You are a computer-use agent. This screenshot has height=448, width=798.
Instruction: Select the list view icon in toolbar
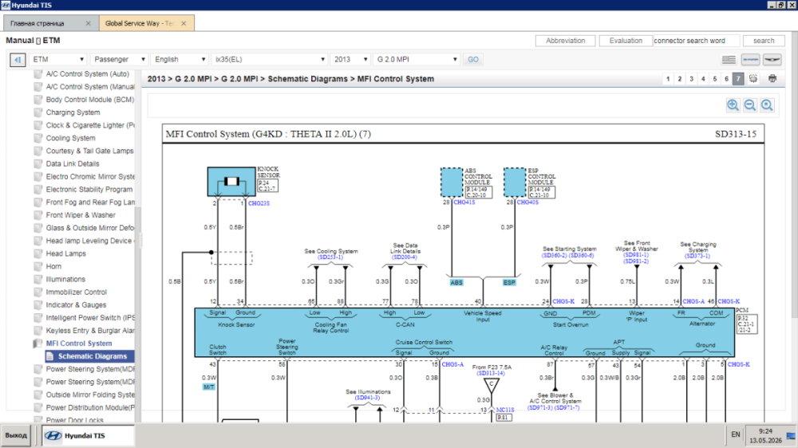(x=729, y=60)
